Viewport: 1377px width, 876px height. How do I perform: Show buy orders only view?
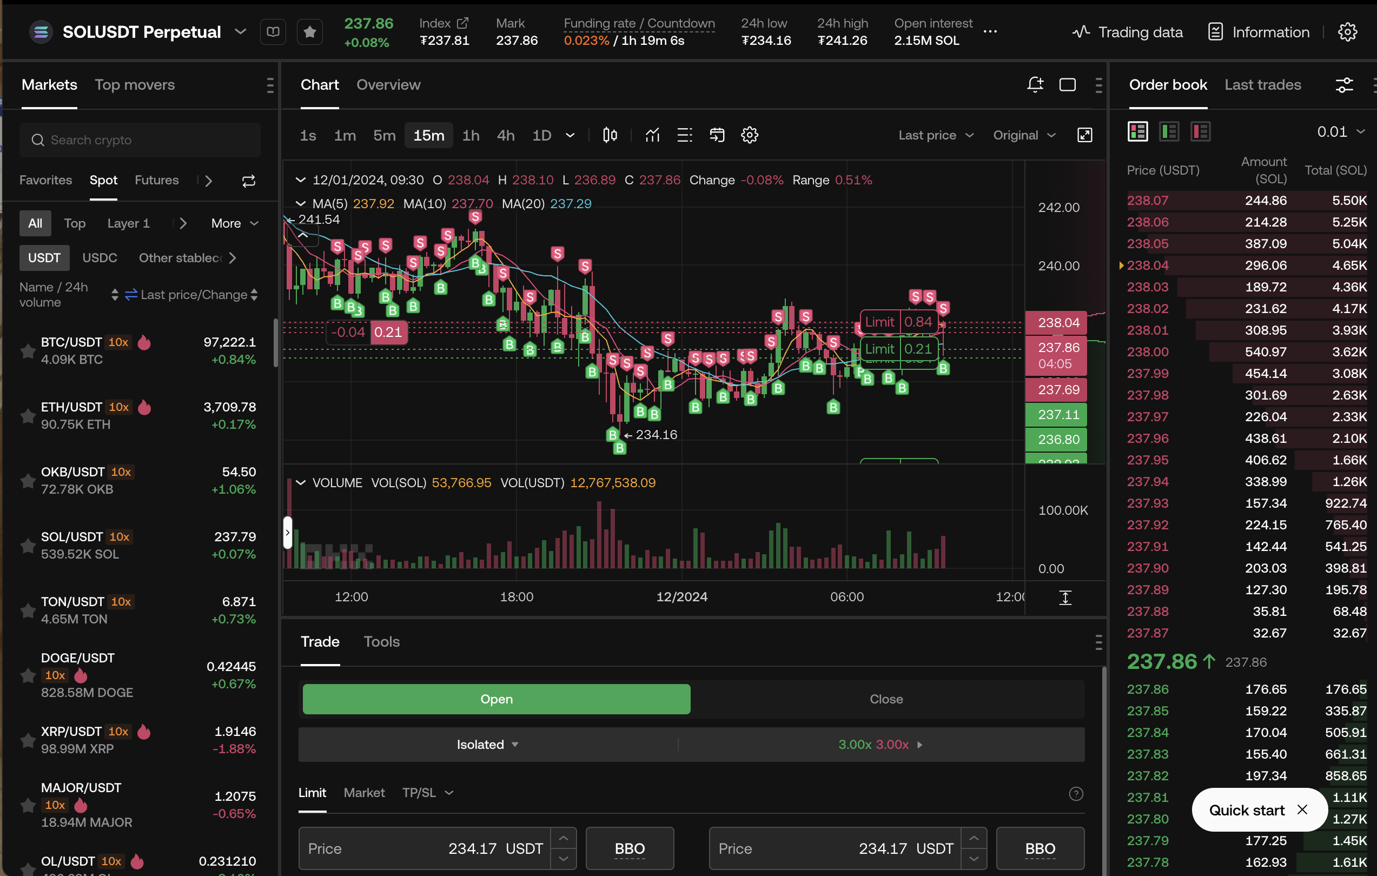[1169, 132]
